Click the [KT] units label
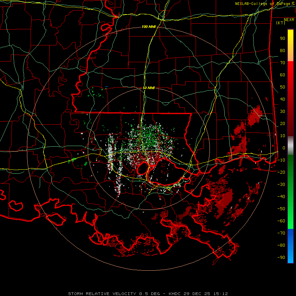 281,23
